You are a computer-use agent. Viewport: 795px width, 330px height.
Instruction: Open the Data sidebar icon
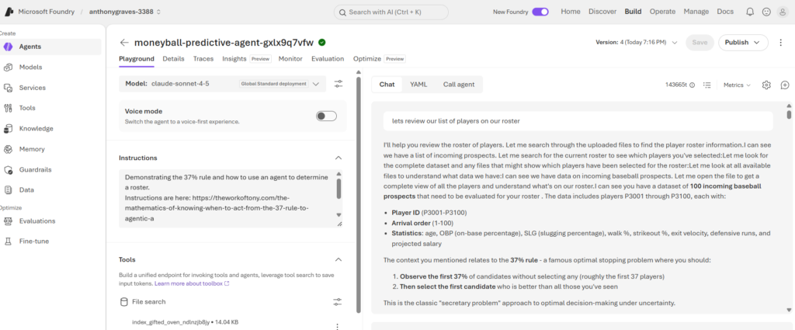(8, 190)
